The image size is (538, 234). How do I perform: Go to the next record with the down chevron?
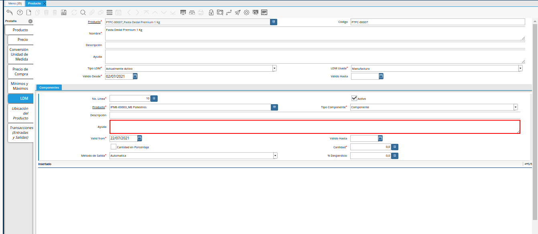(x=164, y=12)
